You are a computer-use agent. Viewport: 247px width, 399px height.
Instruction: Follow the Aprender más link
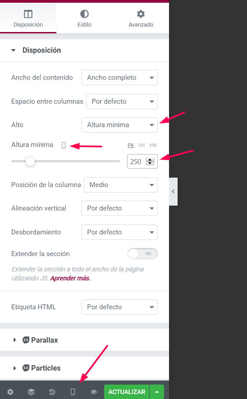click(x=70, y=278)
